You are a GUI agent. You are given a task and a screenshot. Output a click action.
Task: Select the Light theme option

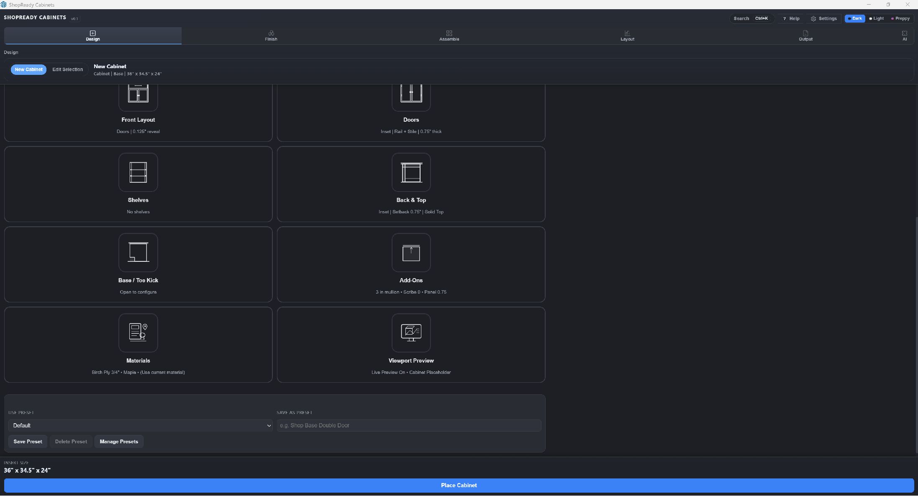click(x=876, y=18)
